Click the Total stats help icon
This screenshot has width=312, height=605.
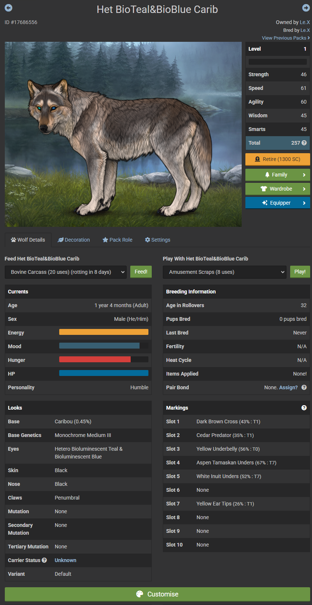[x=304, y=143]
